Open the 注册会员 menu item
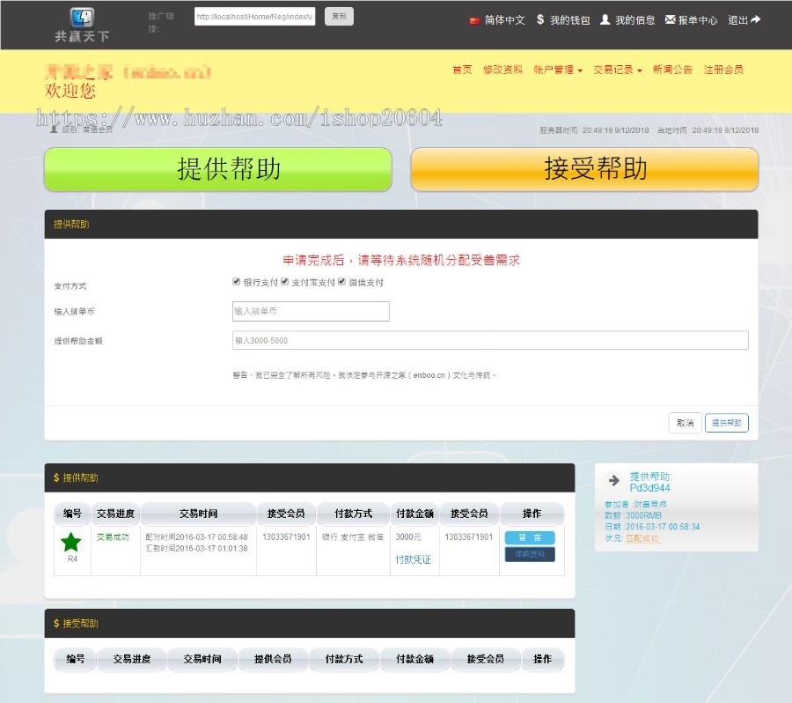Image resolution: width=792 pixels, height=703 pixels. tap(723, 70)
